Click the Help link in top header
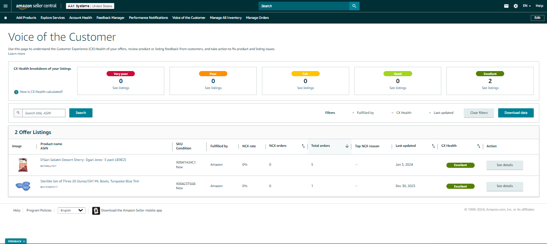Screen dimensions: 547x244 pos(539,6)
